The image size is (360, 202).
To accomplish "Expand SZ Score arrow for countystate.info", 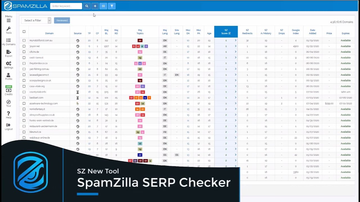I will 235,92.
